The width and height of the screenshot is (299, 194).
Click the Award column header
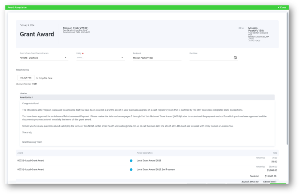click(x=20, y=153)
